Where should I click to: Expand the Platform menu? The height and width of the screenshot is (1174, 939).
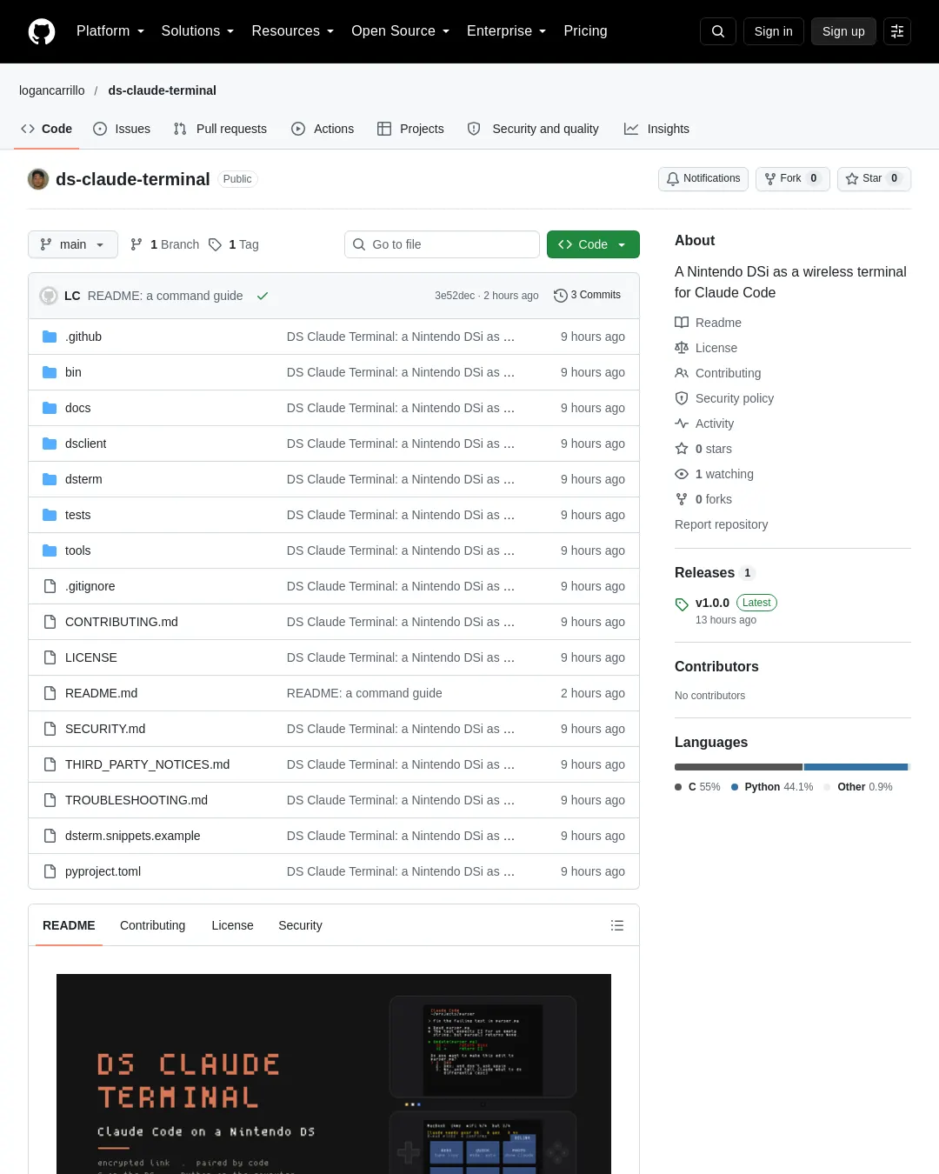pyautogui.click(x=110, y=31)
